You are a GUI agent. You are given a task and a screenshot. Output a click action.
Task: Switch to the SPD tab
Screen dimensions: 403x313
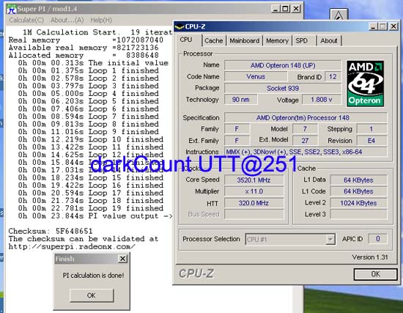(302, 40)
